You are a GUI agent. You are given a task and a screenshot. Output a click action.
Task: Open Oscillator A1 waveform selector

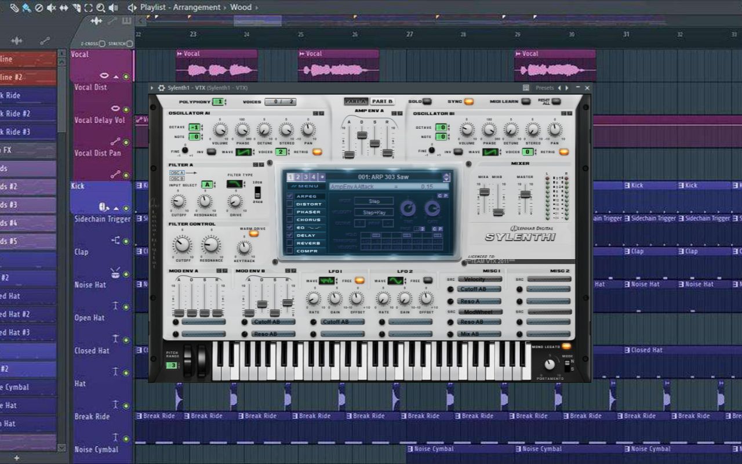tap(244, 152)
